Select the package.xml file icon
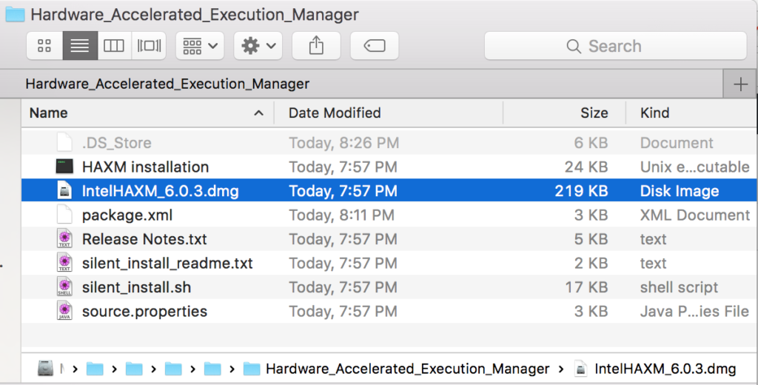 [x=64, y=215]
